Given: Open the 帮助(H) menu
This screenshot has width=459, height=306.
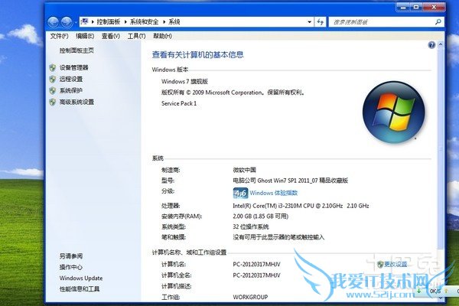Looking at the screenshot, I should [x=162, y=36].
